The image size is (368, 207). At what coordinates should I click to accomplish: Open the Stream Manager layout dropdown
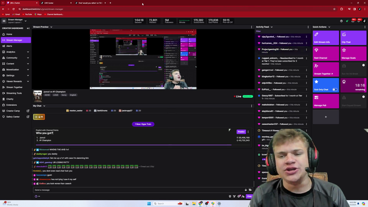(25, 21)
